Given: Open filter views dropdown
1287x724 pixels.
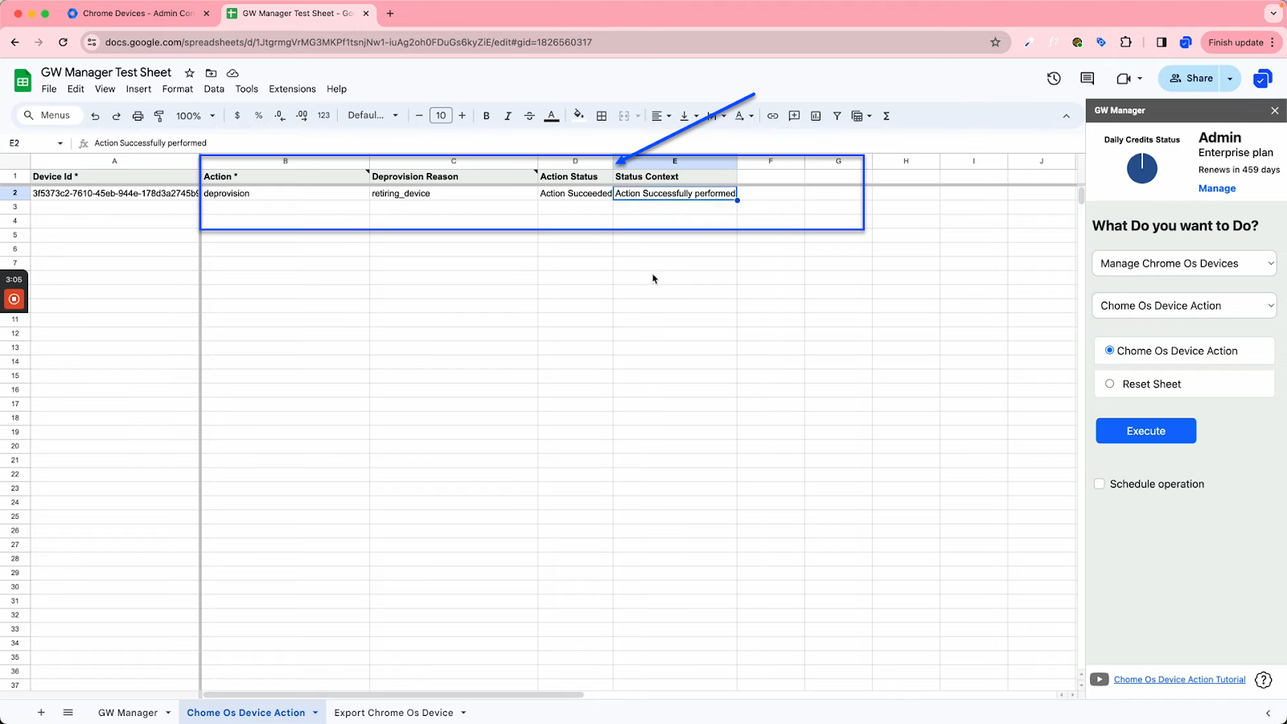Looking at the screenshot, I should click(861, 116).
